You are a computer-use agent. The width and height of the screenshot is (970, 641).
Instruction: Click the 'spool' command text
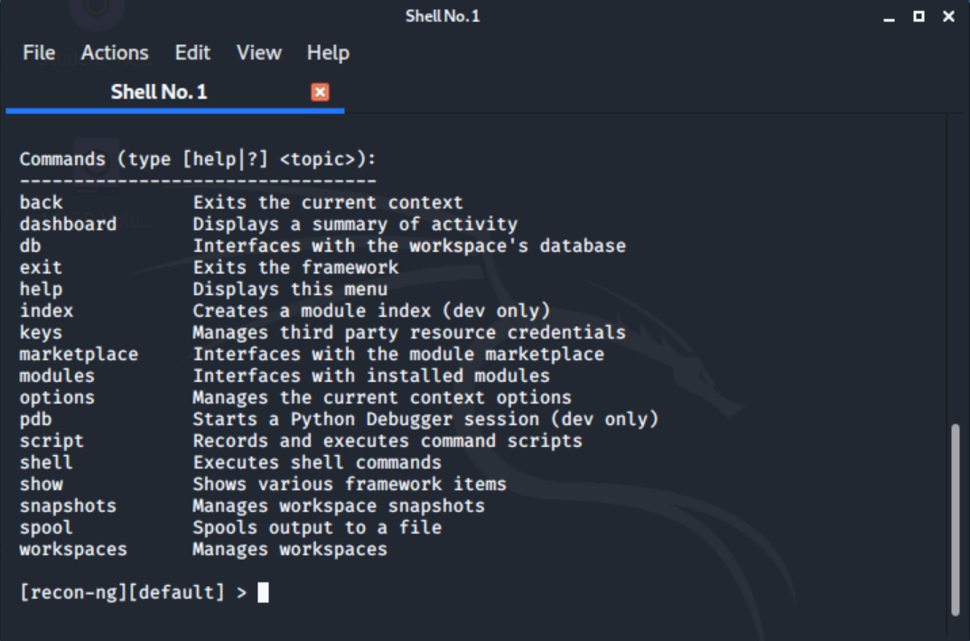pyautogui.click(x=46, y=527)
